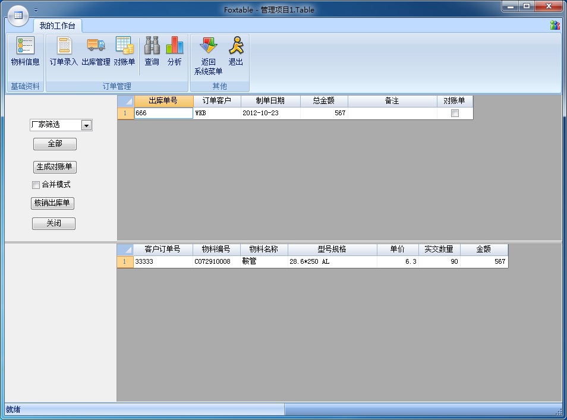Image resolution: width=567 pixels, height=420 pixels.
Task: Open the 物料信息 material info tool
Action: pyautogui.click(x=26, y=51)
